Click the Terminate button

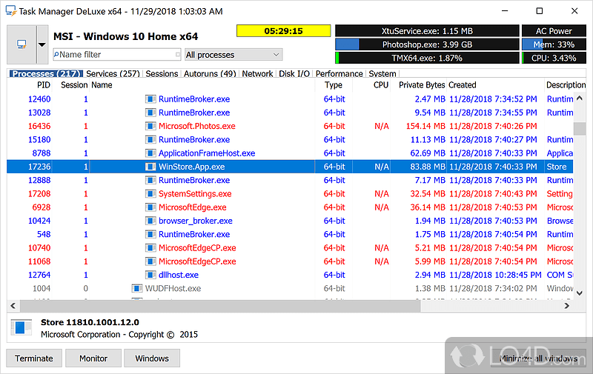[x=34, y=358]
